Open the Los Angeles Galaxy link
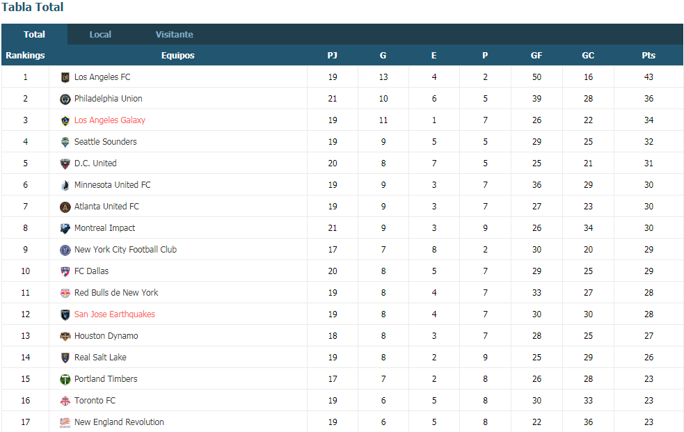The width and height of the screenshot is (684, 432). tap(109, 120)
